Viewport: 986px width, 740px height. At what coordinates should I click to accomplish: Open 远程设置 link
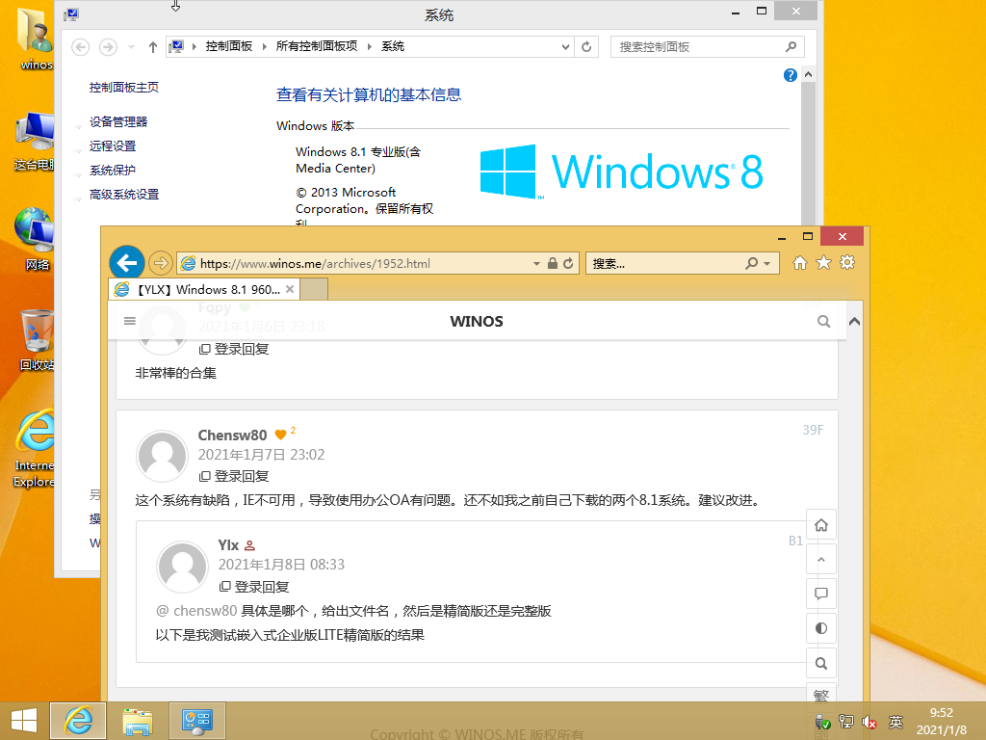point(113,146)
